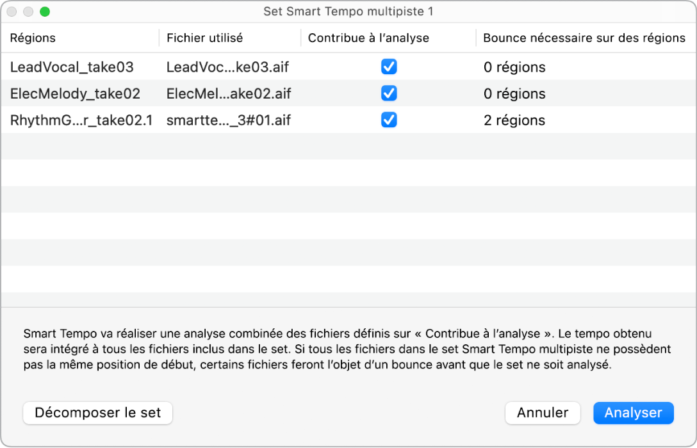
Task: Click the LeadVoc...ke03.aif file name
Action: (x=227, y=67)
